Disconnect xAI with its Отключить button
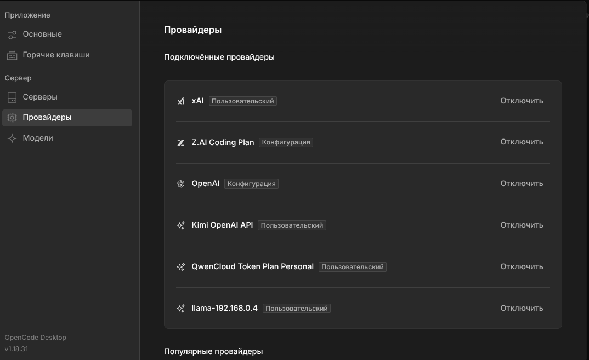Image resolution: width=589 pixels, height=360 pixels. pos(522,101)
